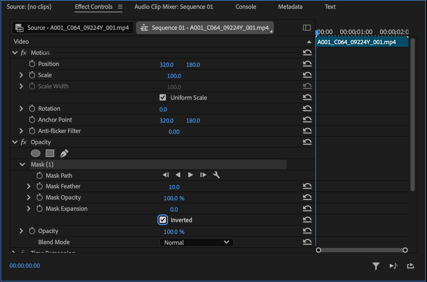
Task: Track selected mask forward one frame
Action: coord(203,175)
